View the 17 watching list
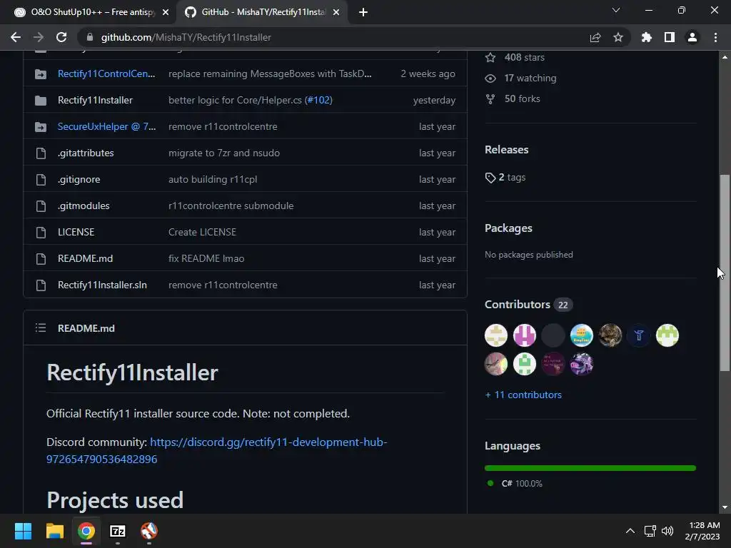The width and height of the screenshot is (731, 548). (520, 78)
